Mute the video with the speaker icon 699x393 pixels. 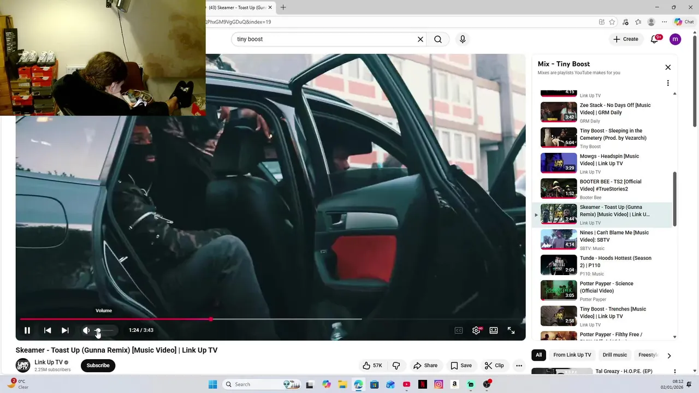pyautogui.click(x=86, y=330)
